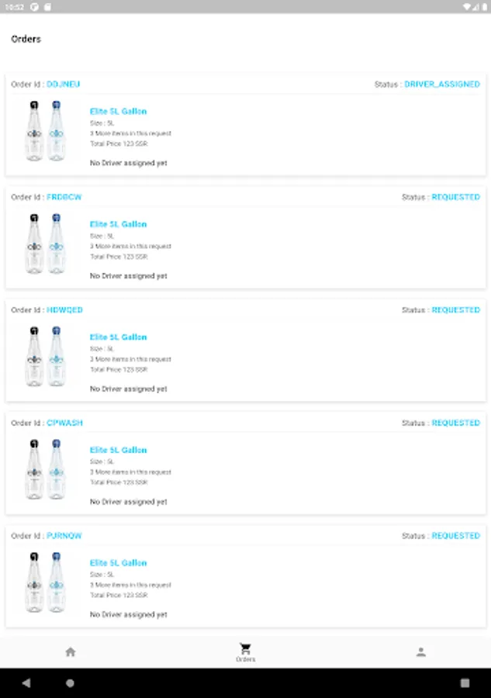The width and height of the screenshot is (491, 698).
Task: Tap bottle image of order HDWQED
Action: pyautogui.click(x=45, y=357)
